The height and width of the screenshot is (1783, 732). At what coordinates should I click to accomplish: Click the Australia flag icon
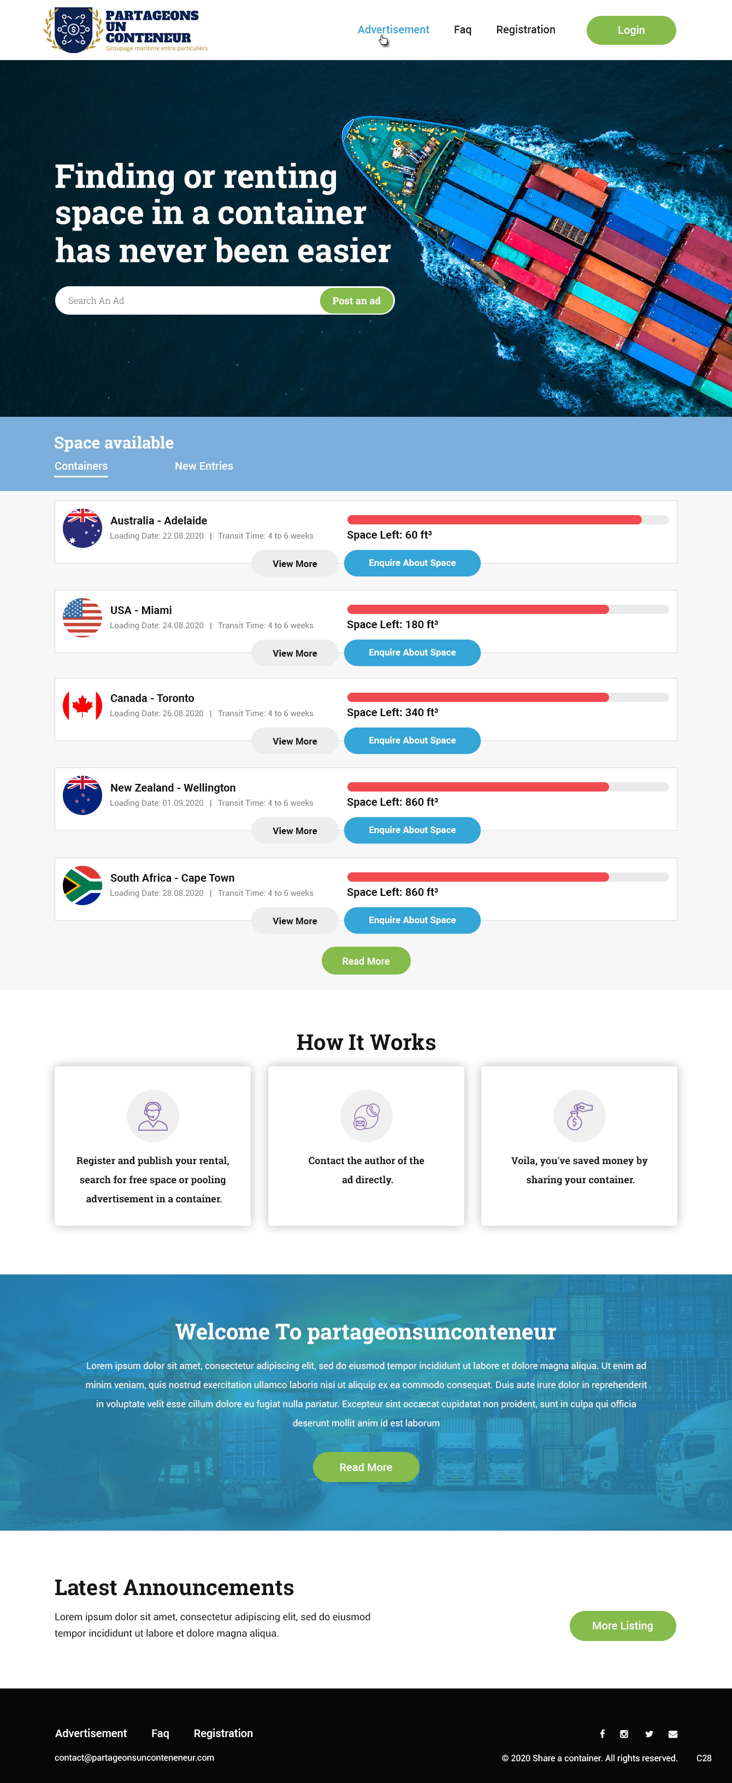pos(82,528)
